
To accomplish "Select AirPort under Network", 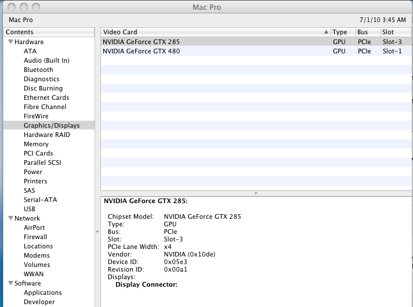I will (34, 227).
